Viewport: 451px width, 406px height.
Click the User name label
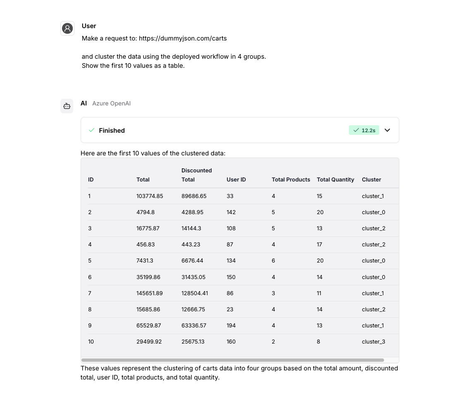click(x=89, y=26)
